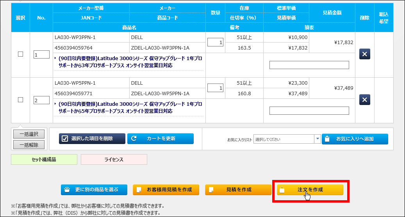Click the refresh icon on カートを更新
This screenshot has width=405, height=217.
[x=134, y=139]
